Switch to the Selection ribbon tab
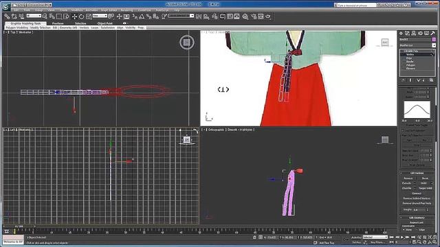The height and width of the screenshot is (247, 440). tap(80, 23)
